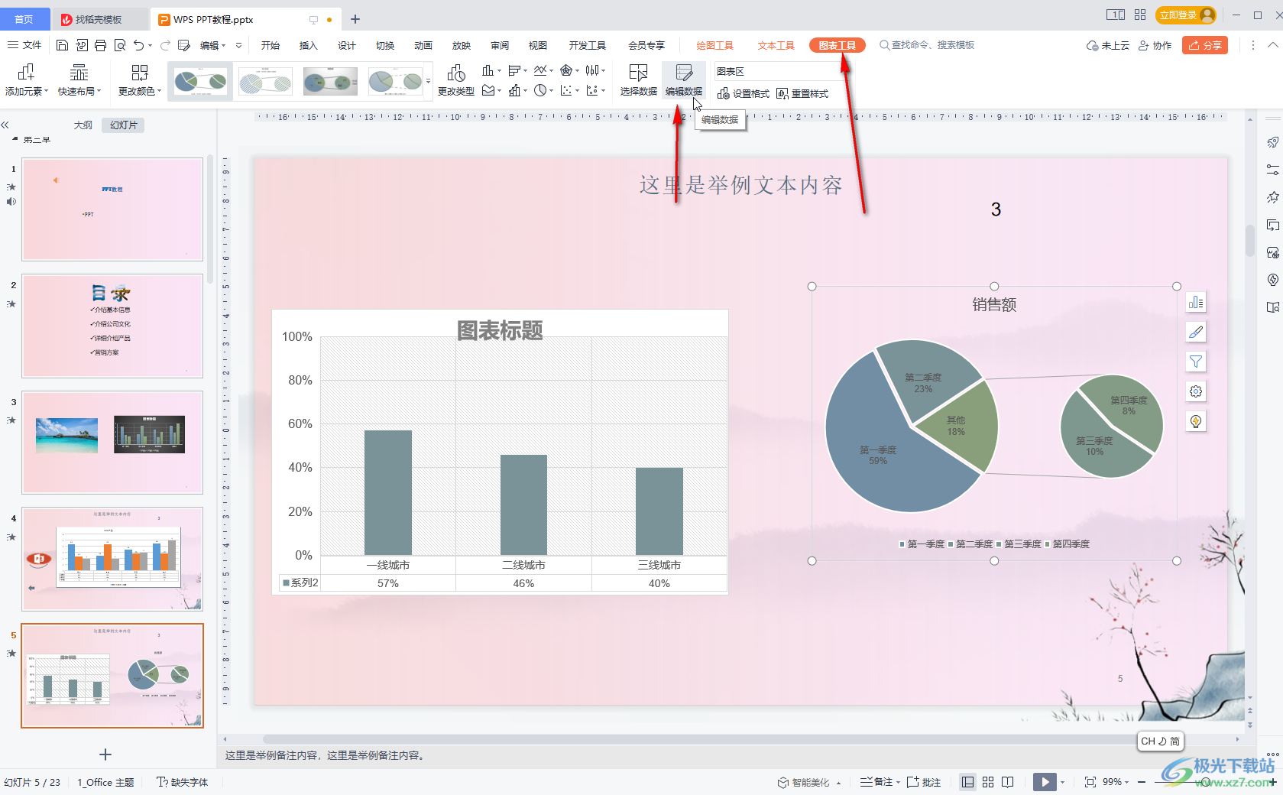Open Print Preview icon
This screenshot has height=795, width=1283.
(120, 45)
